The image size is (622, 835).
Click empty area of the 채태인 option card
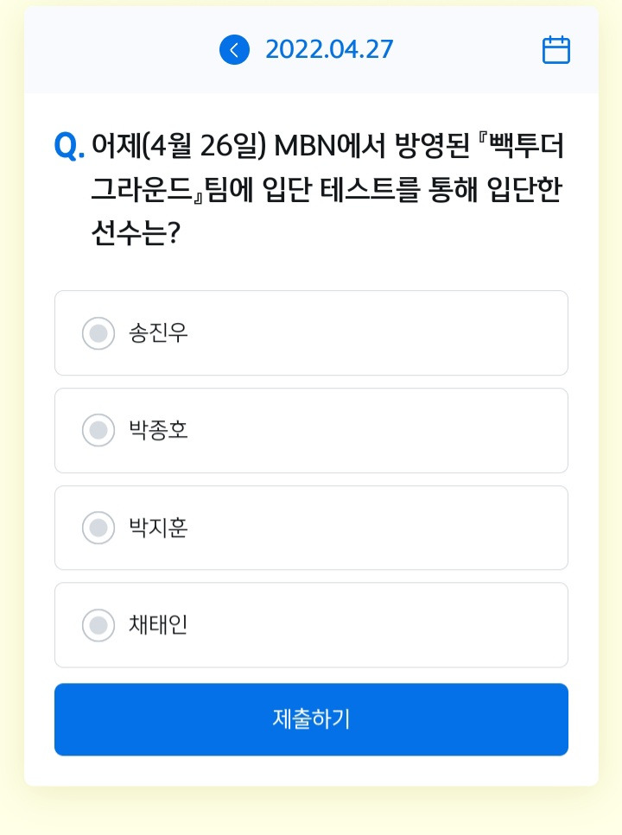coord(373,625)
